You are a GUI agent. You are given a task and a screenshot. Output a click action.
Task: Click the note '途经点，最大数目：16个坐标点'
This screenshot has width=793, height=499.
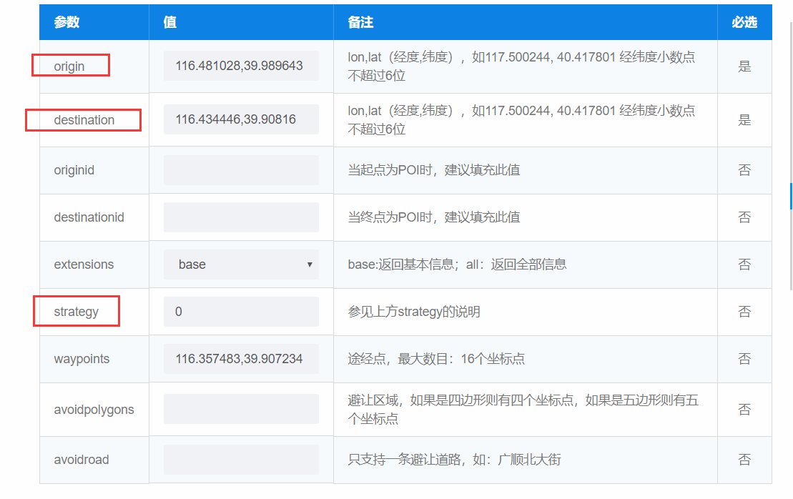pyautogui.click(x=436, y=359)
